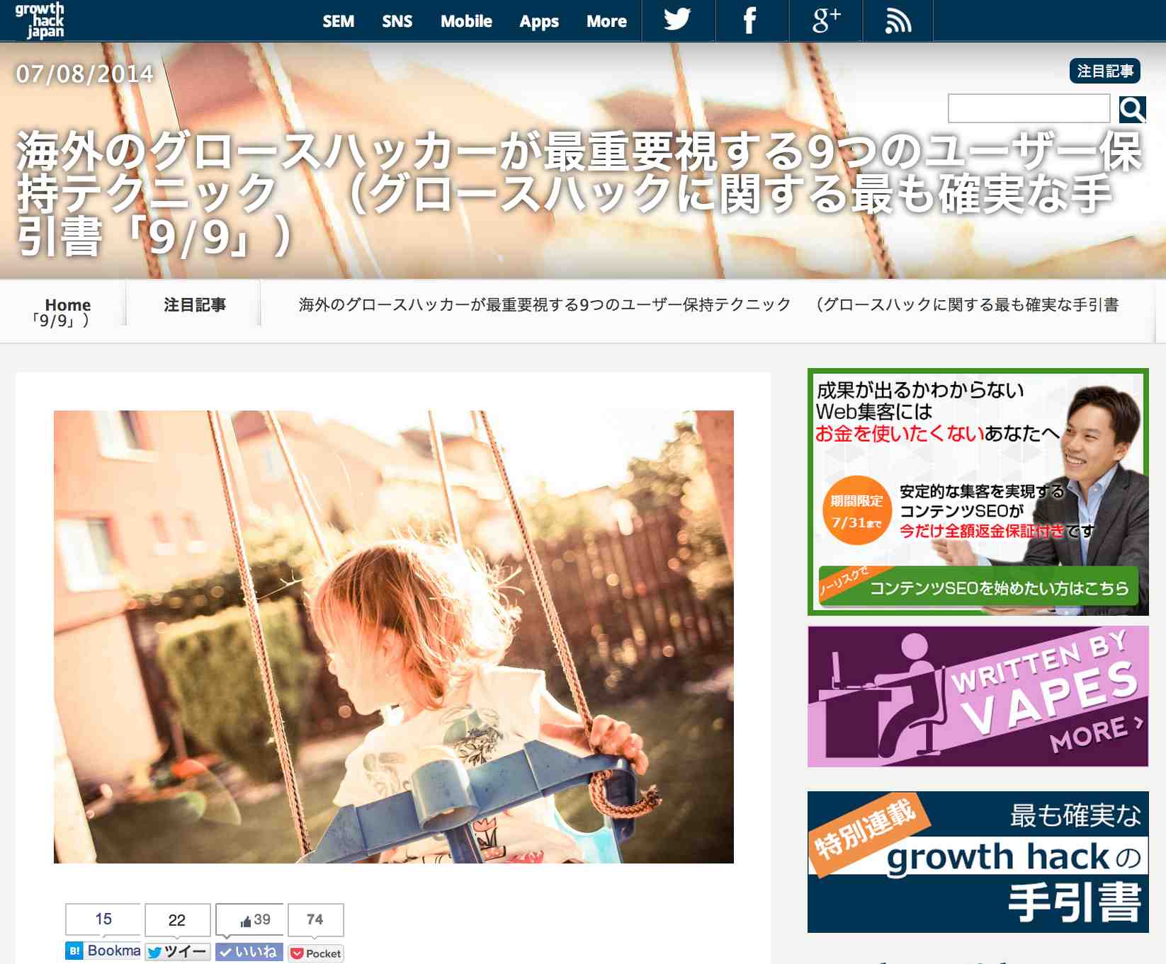Open the Written by VAPES banner
Screen dimensions: 1166x964
point(978,696)
